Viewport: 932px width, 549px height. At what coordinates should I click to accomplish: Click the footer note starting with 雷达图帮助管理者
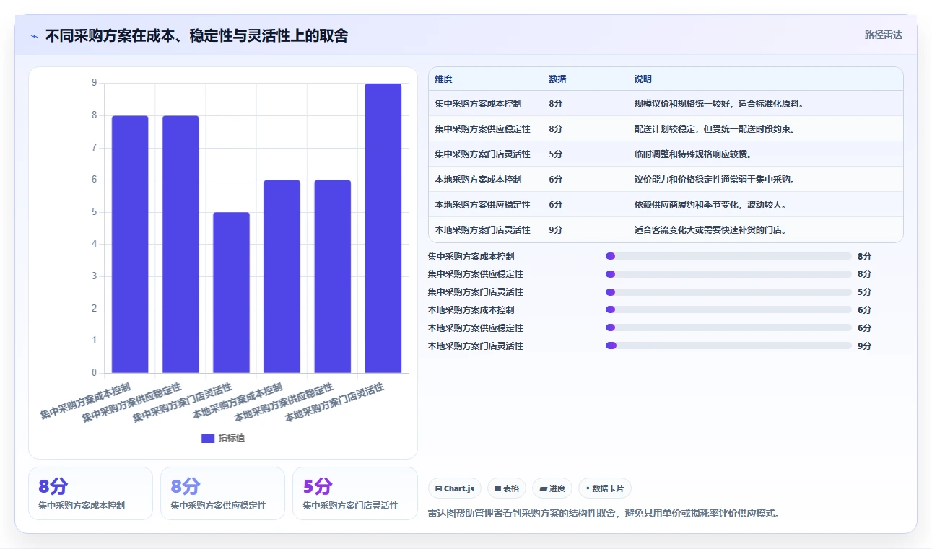tap(604, 514)
